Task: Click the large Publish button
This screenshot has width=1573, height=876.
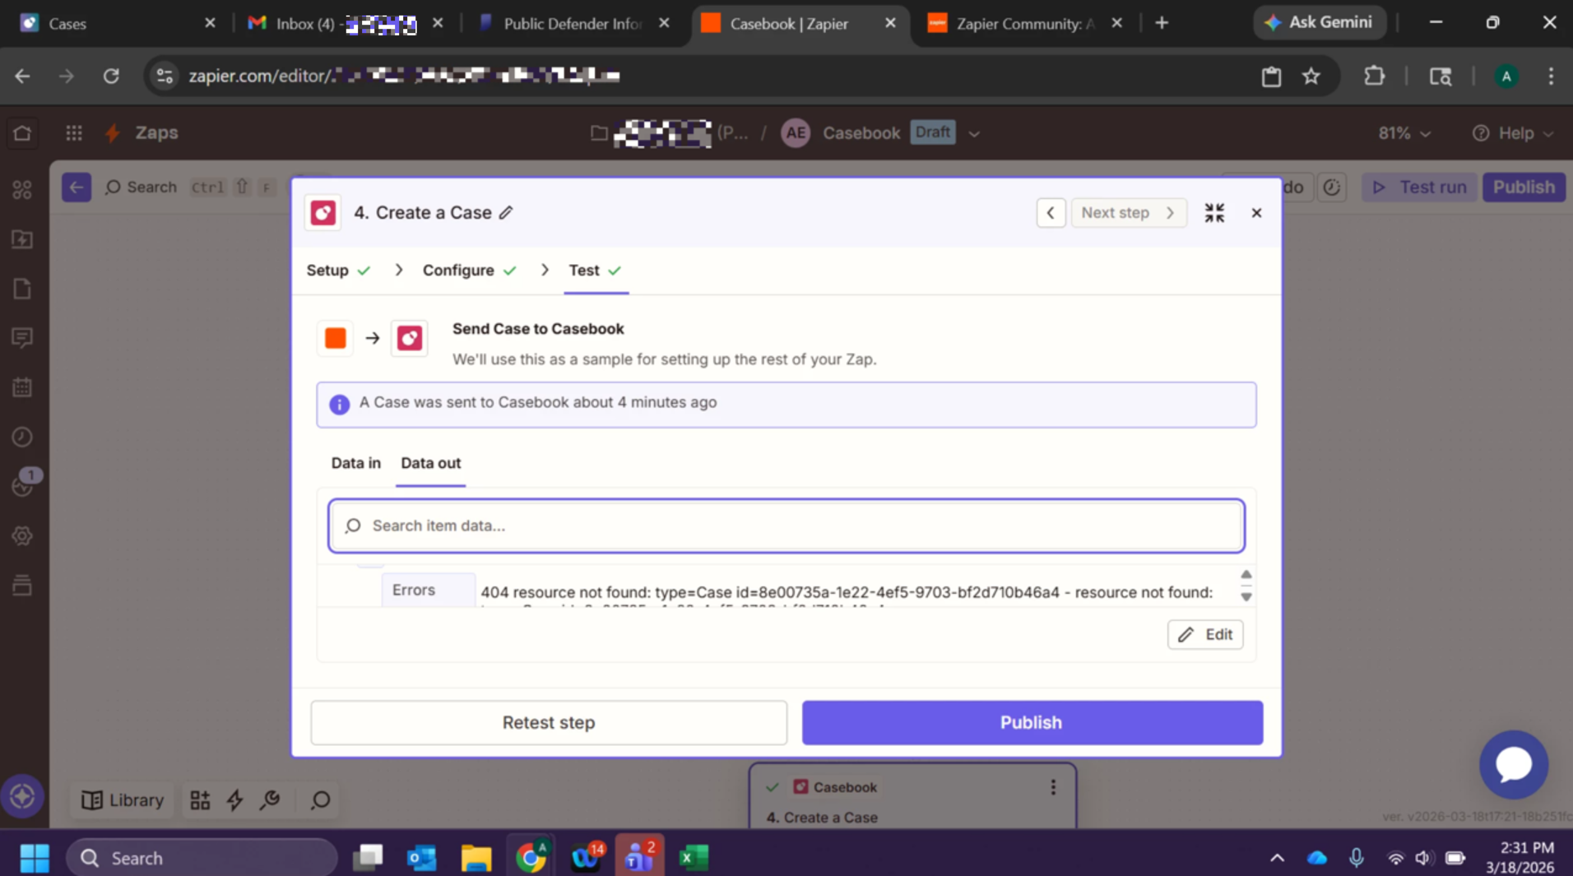Action: click(1032, 723)
